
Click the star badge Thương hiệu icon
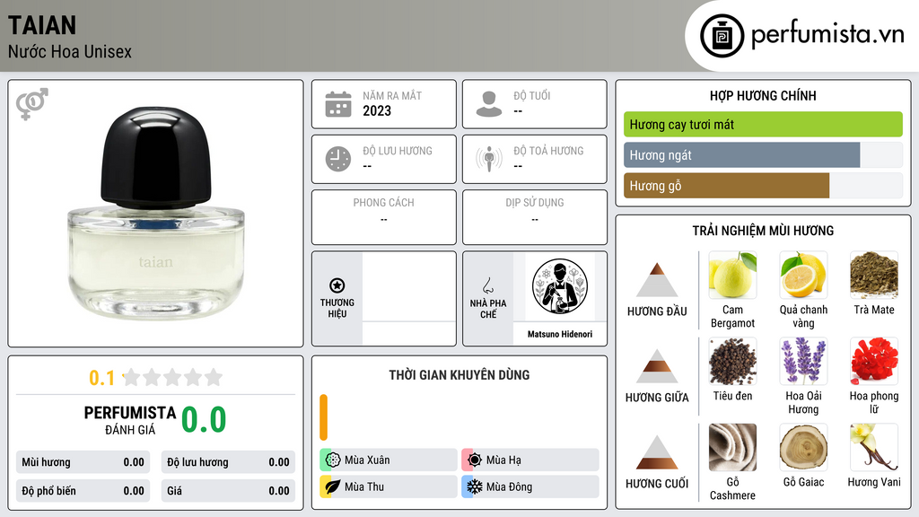coord(337,285)
